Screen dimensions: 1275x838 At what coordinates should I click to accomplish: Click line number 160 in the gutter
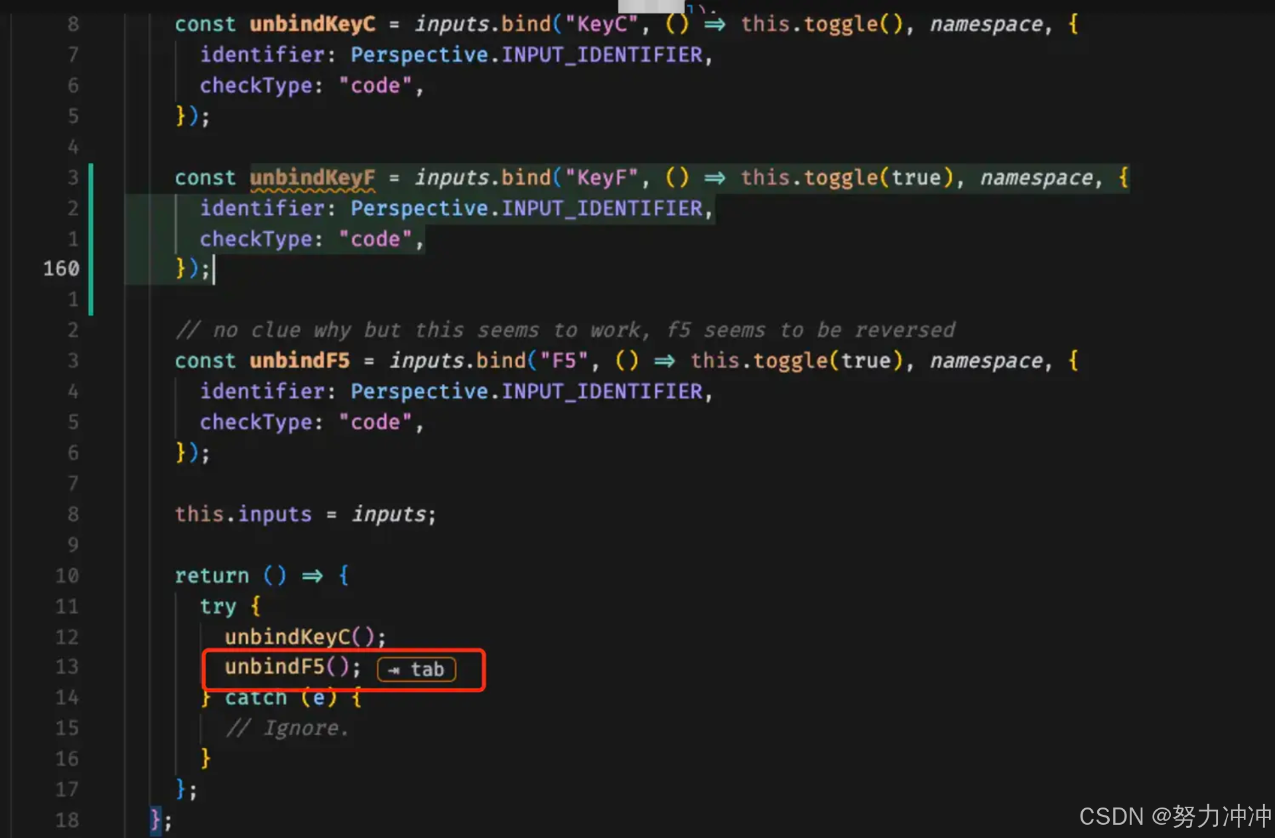point(61,269)
